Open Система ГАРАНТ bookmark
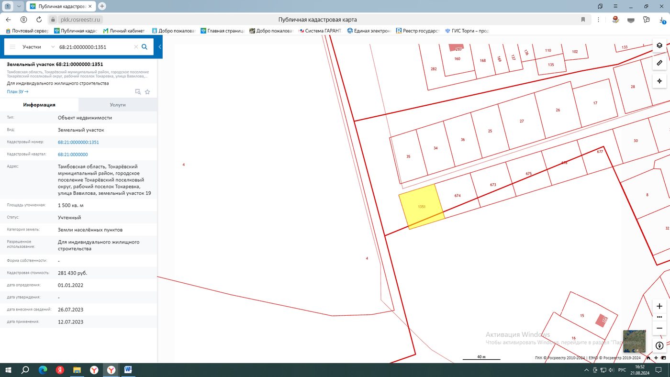The image size is (670, 377). pyautogui.click(x=320, y=31)
